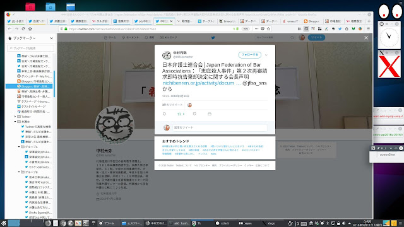Click the @jfba_sns mention link
The height and width of the screenshot is (227, 404).
(x=254, y=83)
